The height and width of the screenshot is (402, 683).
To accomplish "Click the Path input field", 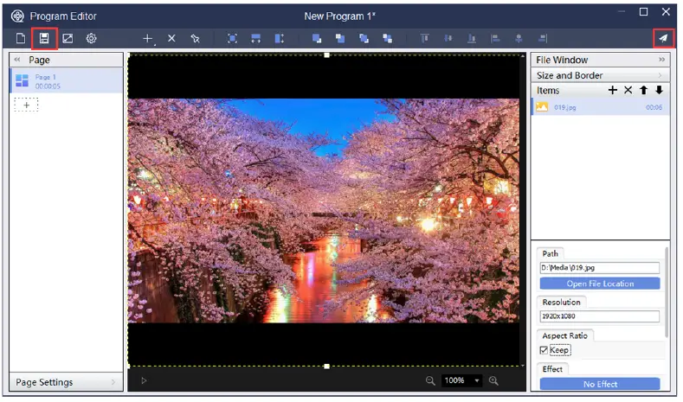I will [600, 267].
